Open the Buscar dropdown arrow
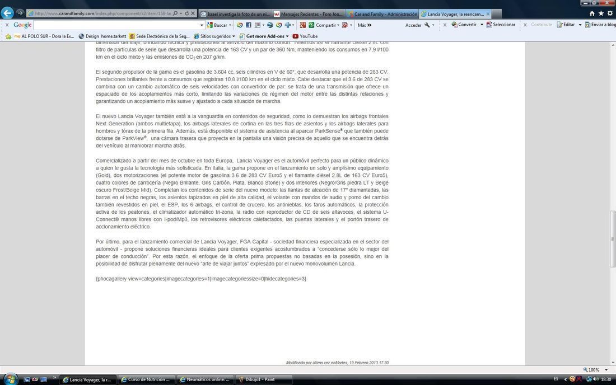 pyautogui.click(x=230, y=25)
